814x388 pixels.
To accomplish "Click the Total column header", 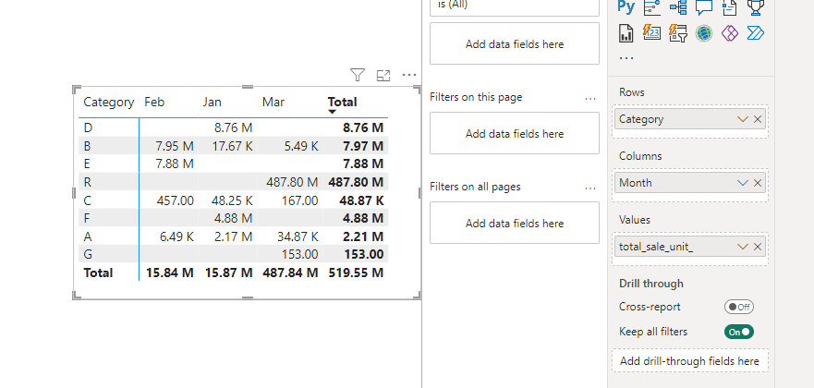I will pos(342,103).
